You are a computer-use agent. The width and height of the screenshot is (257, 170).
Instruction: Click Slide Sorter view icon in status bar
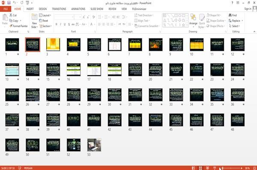click(200, 168)
